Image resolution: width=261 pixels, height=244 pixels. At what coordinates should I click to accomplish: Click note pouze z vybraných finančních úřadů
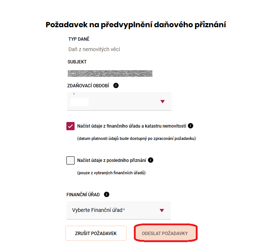111,173
